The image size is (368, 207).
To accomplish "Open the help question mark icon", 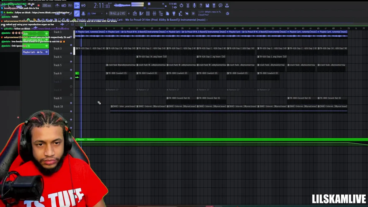I will pos(201,5).
